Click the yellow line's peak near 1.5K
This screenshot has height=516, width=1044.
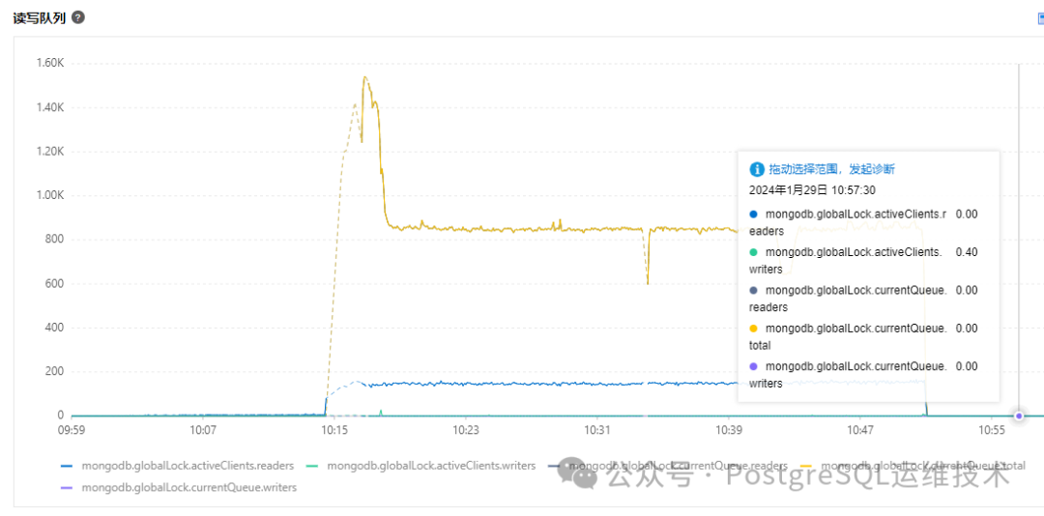point(364,76)
